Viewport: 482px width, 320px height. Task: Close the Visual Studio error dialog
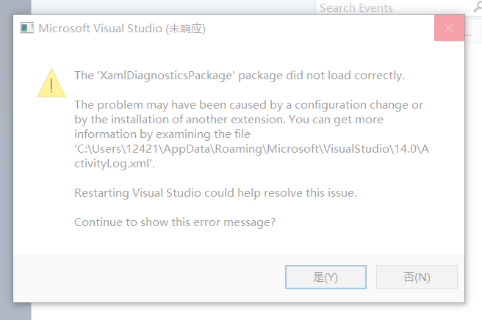pos(449,29)
